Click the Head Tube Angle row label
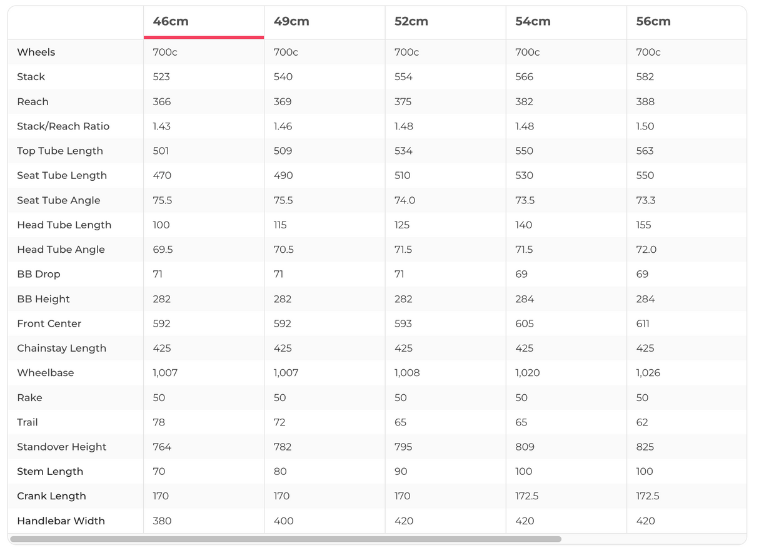The width and height of the screenshot is (759, 555). click(x=61, y=250)
